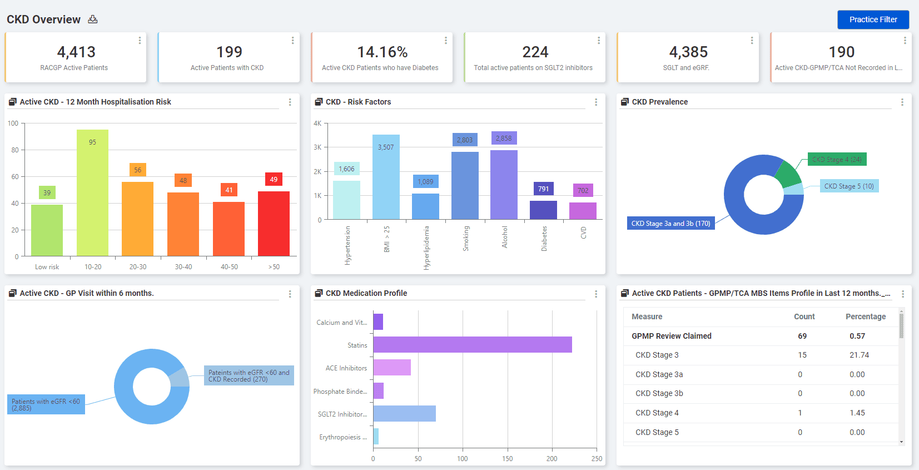
Task: Open menu for GP Visit within 6 months panel
Action: 290,294
